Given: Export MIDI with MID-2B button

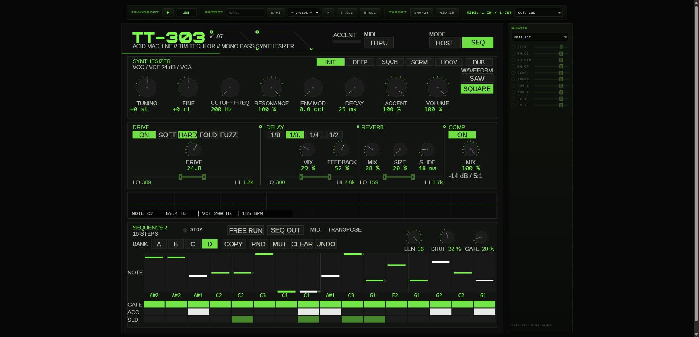Looking at the screenshot, I should point(447,12).
